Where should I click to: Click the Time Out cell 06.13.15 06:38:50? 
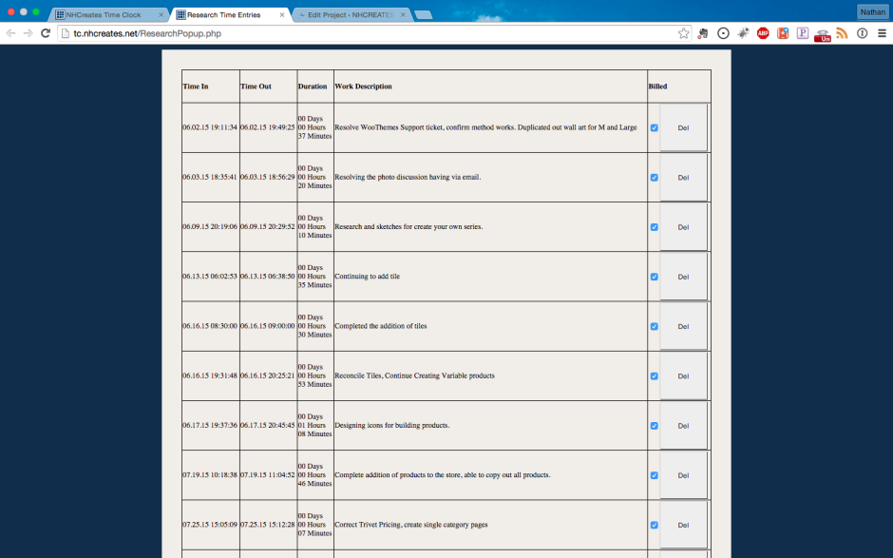point(268,277)
